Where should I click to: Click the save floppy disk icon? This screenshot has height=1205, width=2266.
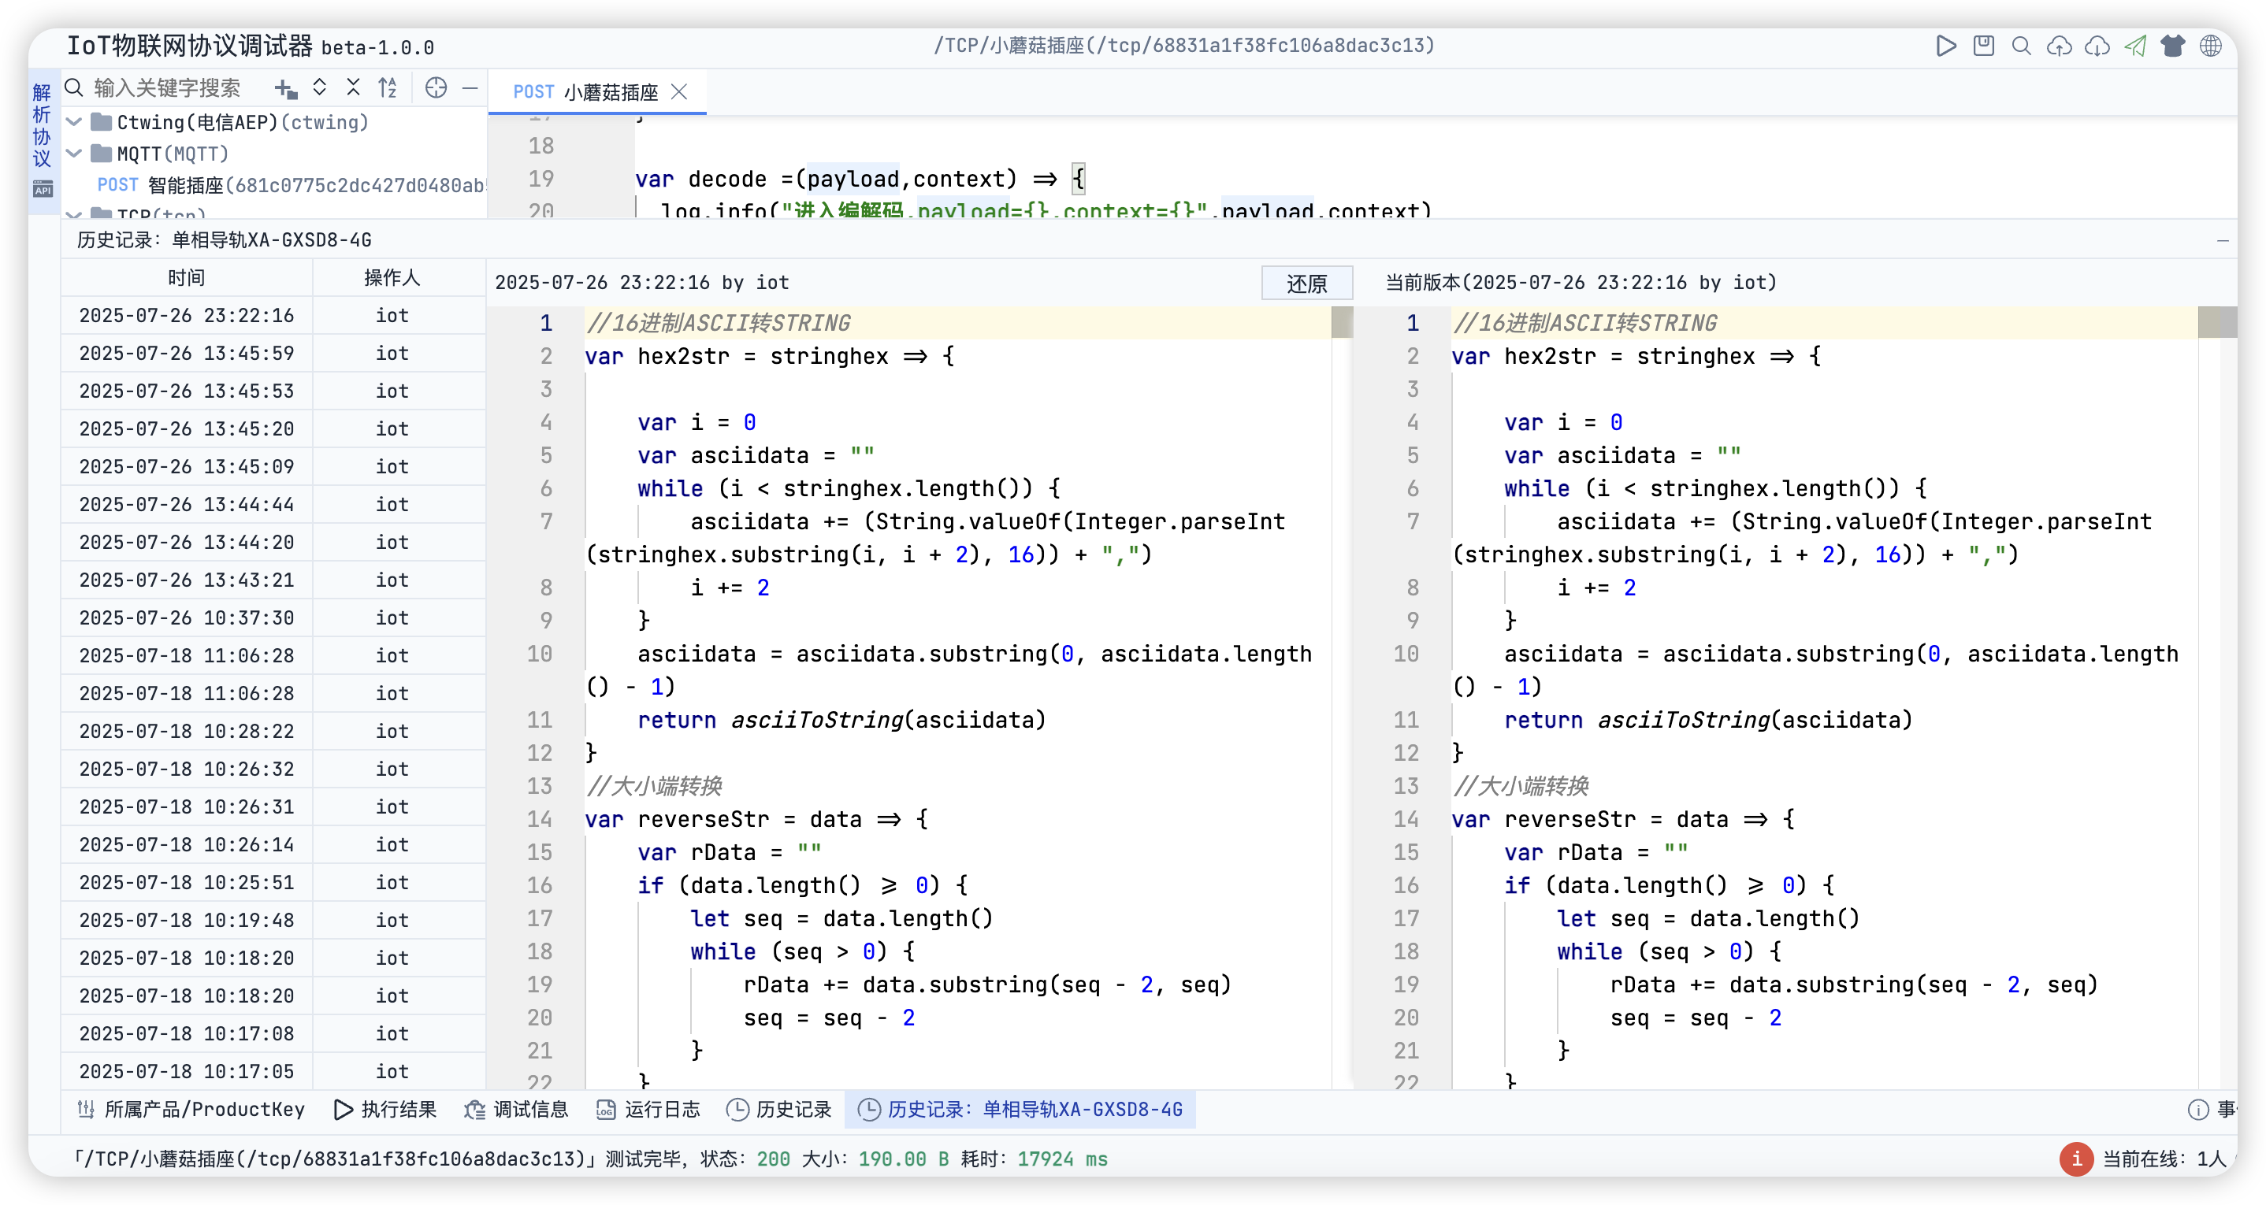[x=1984, y=46]
